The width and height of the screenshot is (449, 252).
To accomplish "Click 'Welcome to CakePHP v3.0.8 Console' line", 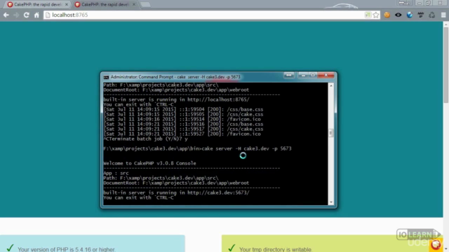I will tap(149, 163).
